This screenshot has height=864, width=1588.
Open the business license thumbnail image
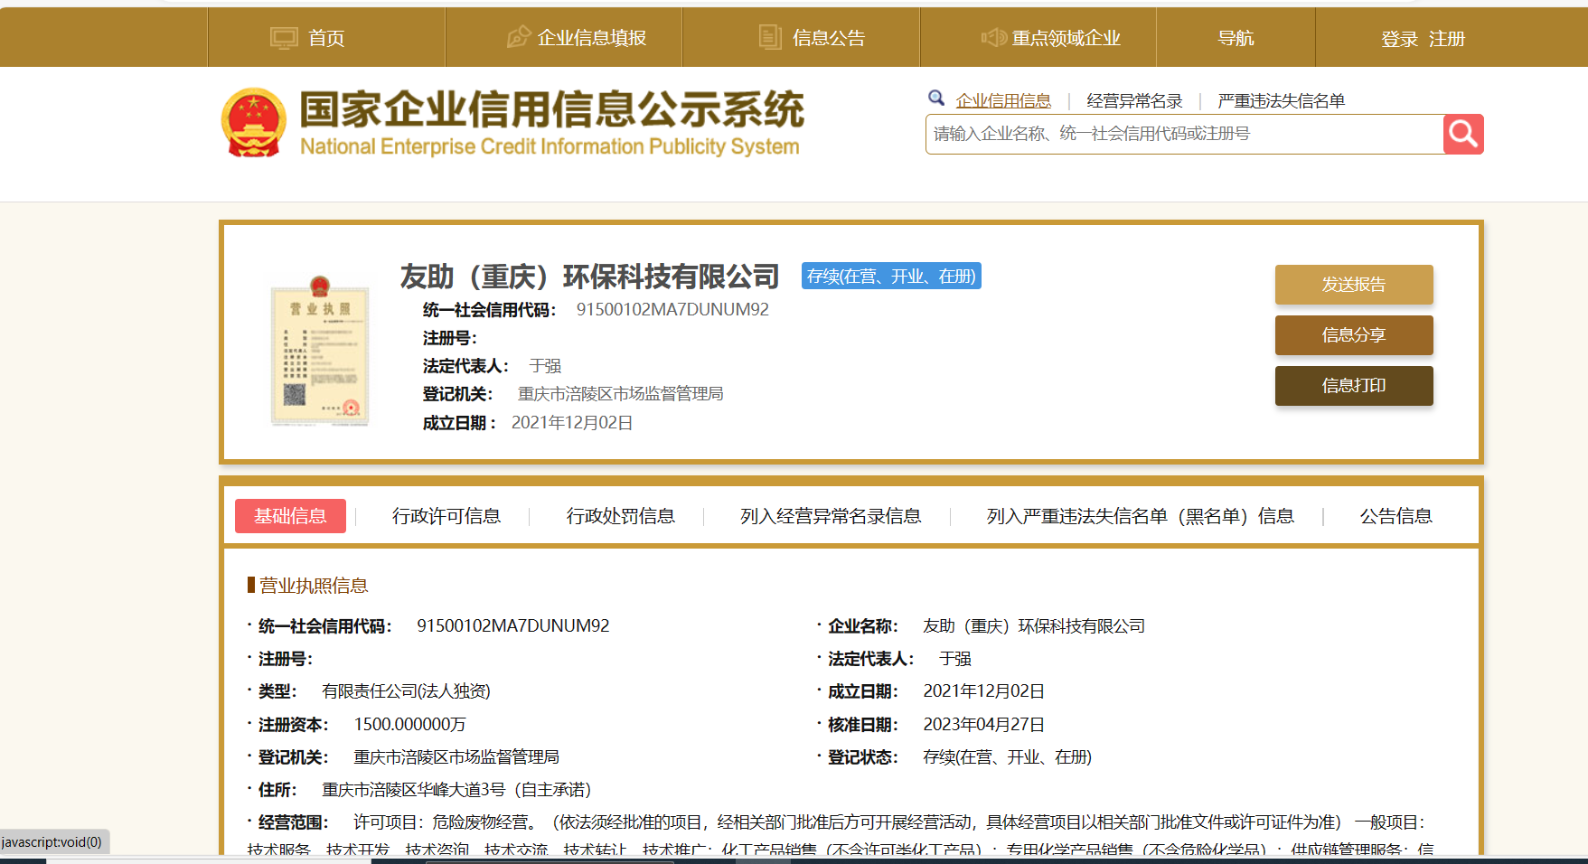[x=320, y=351]
